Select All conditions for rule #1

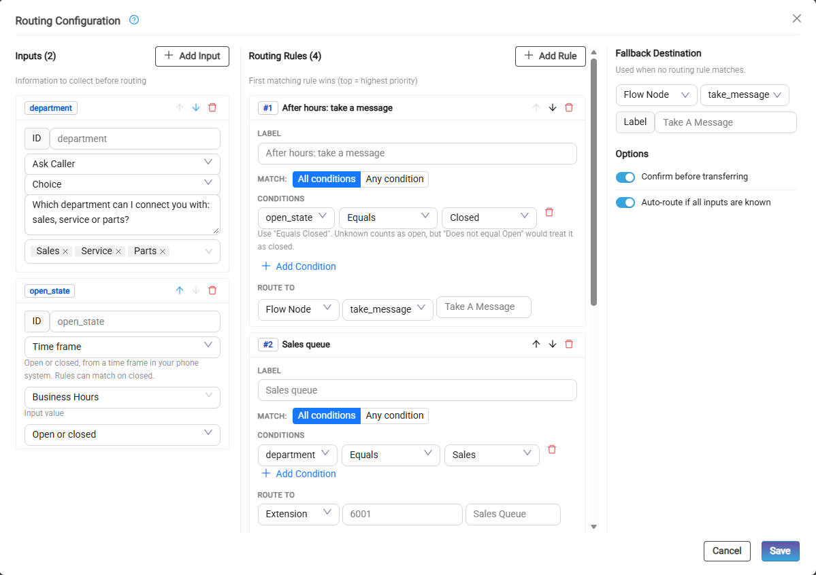click(x=326, y=179)
